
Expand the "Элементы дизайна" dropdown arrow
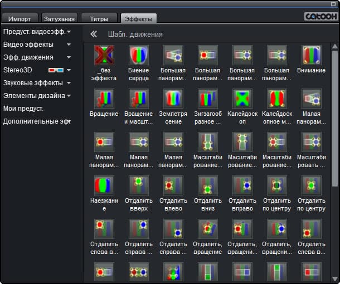[x=69, y=96]
